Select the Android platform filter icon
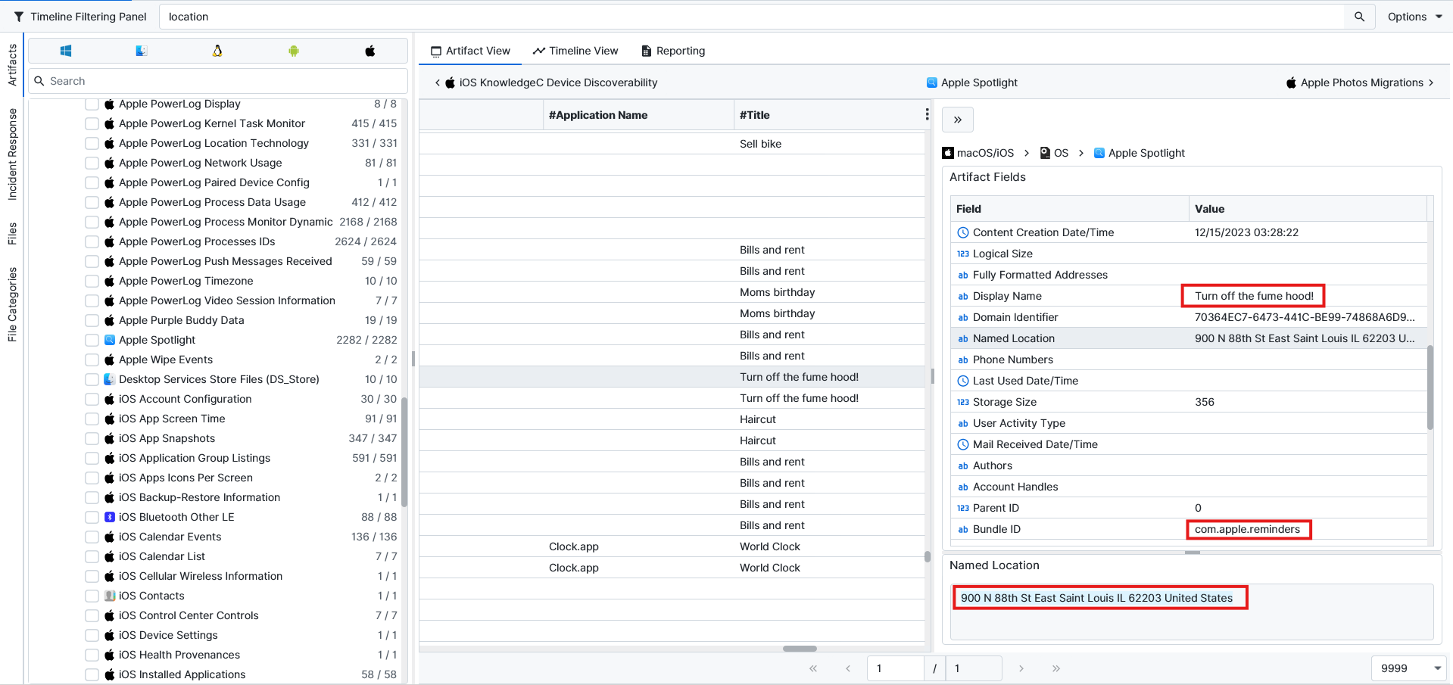 tap(294, 51)
